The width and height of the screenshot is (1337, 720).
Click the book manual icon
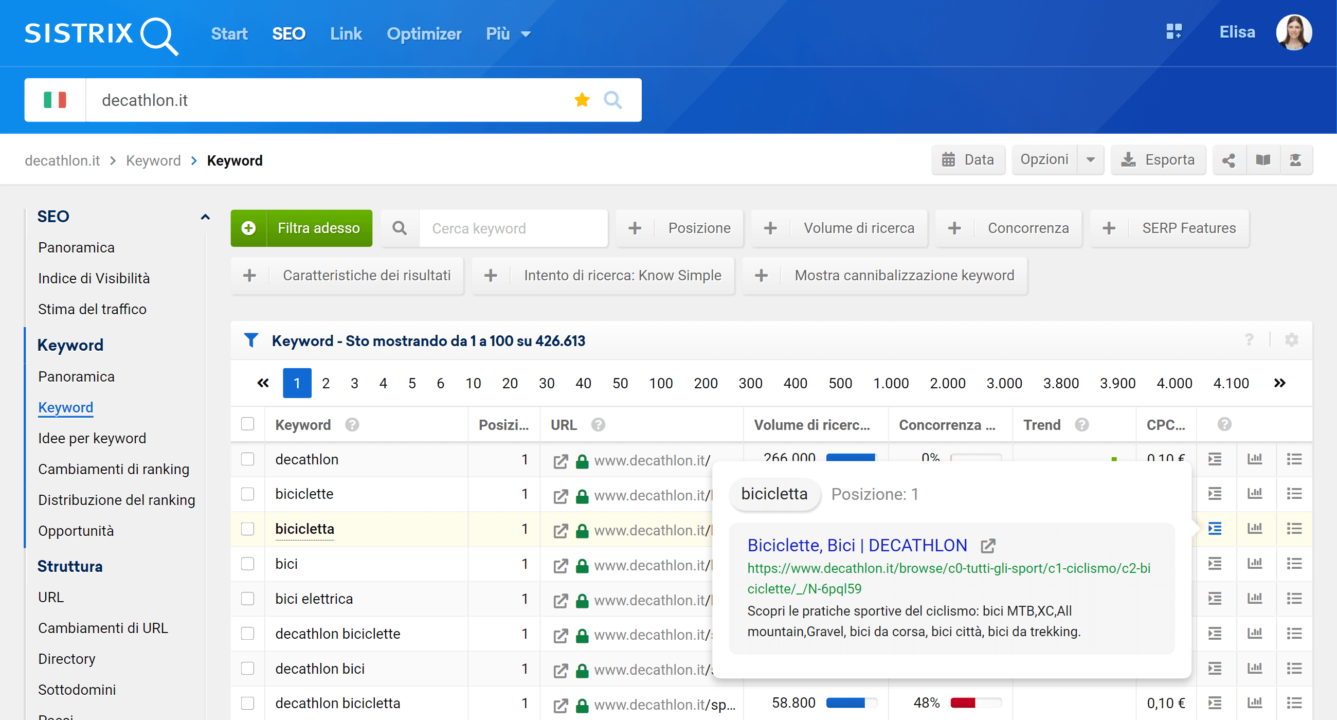[1263, 160]
